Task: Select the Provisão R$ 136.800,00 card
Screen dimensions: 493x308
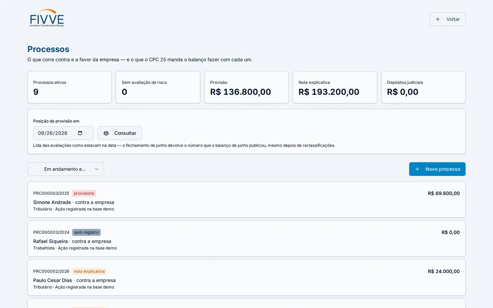Action: (x=246, y=87)
